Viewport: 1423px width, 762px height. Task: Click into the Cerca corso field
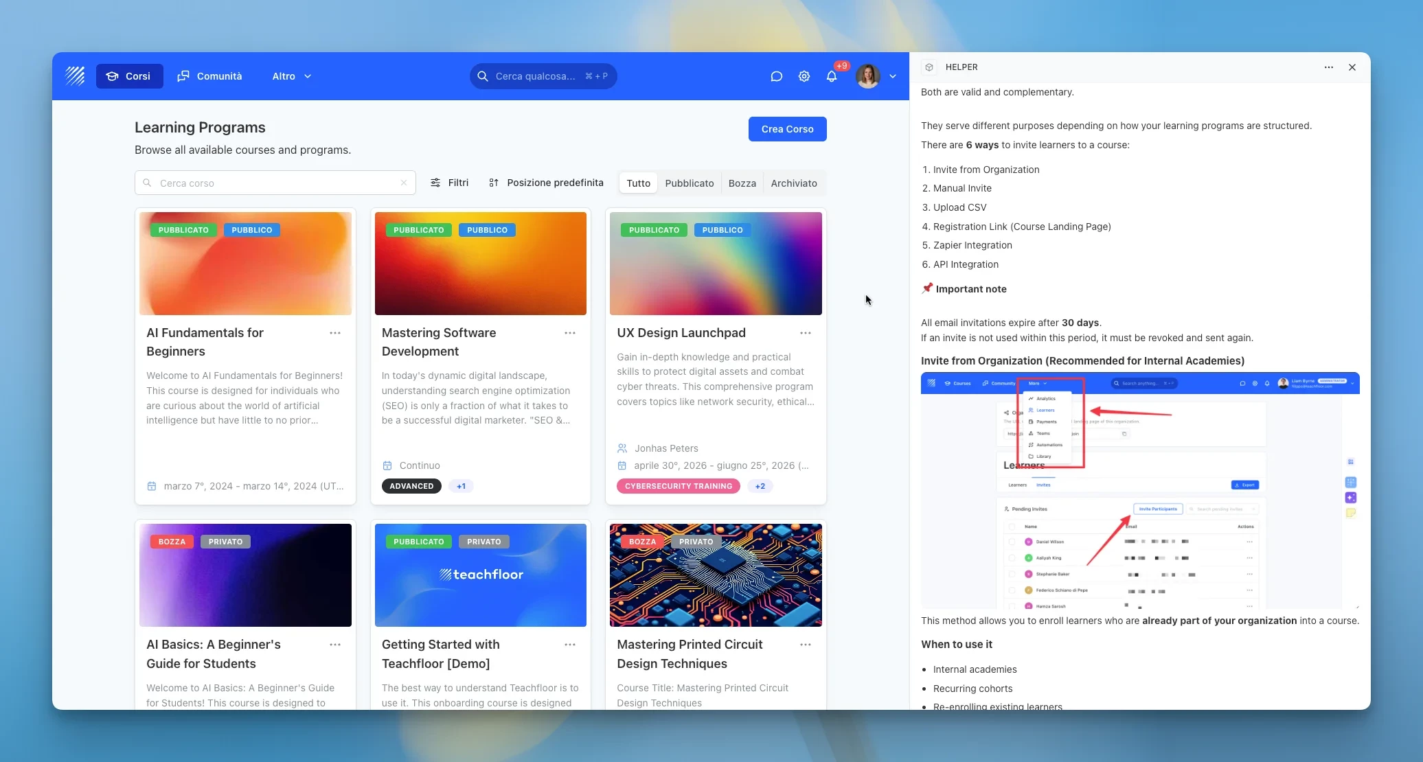tap(275, 183)
